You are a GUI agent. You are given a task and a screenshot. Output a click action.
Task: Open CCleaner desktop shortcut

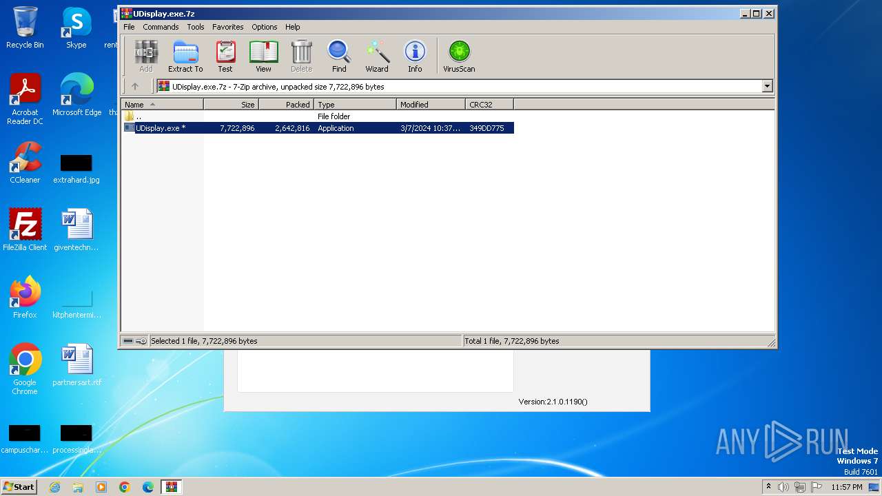(x=25, y=163)
